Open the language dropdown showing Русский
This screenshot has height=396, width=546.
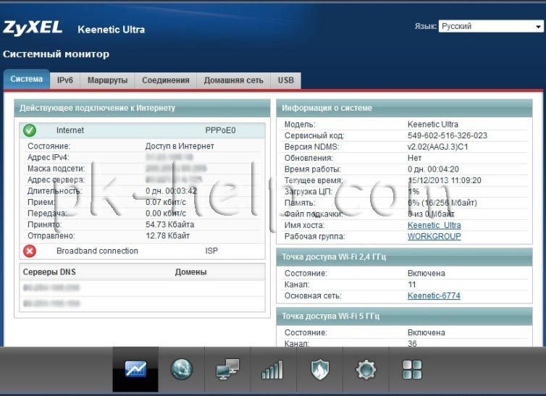click(x=491, y=26)
